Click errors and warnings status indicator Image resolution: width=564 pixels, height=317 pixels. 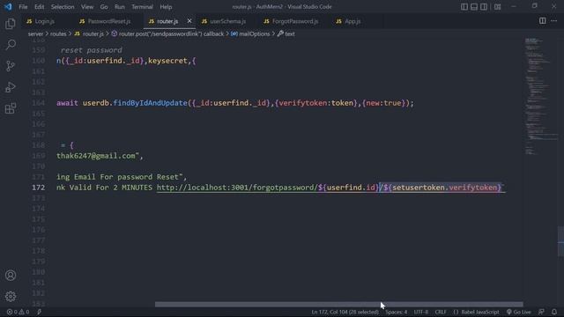pyautogui.click(x=18, y=312)
